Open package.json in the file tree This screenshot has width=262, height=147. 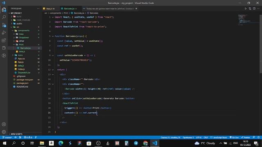coord(23,83)
